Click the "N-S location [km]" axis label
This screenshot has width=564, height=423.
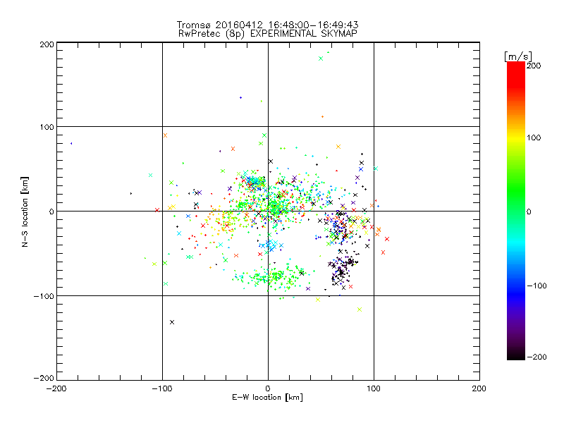pos(25,211)
